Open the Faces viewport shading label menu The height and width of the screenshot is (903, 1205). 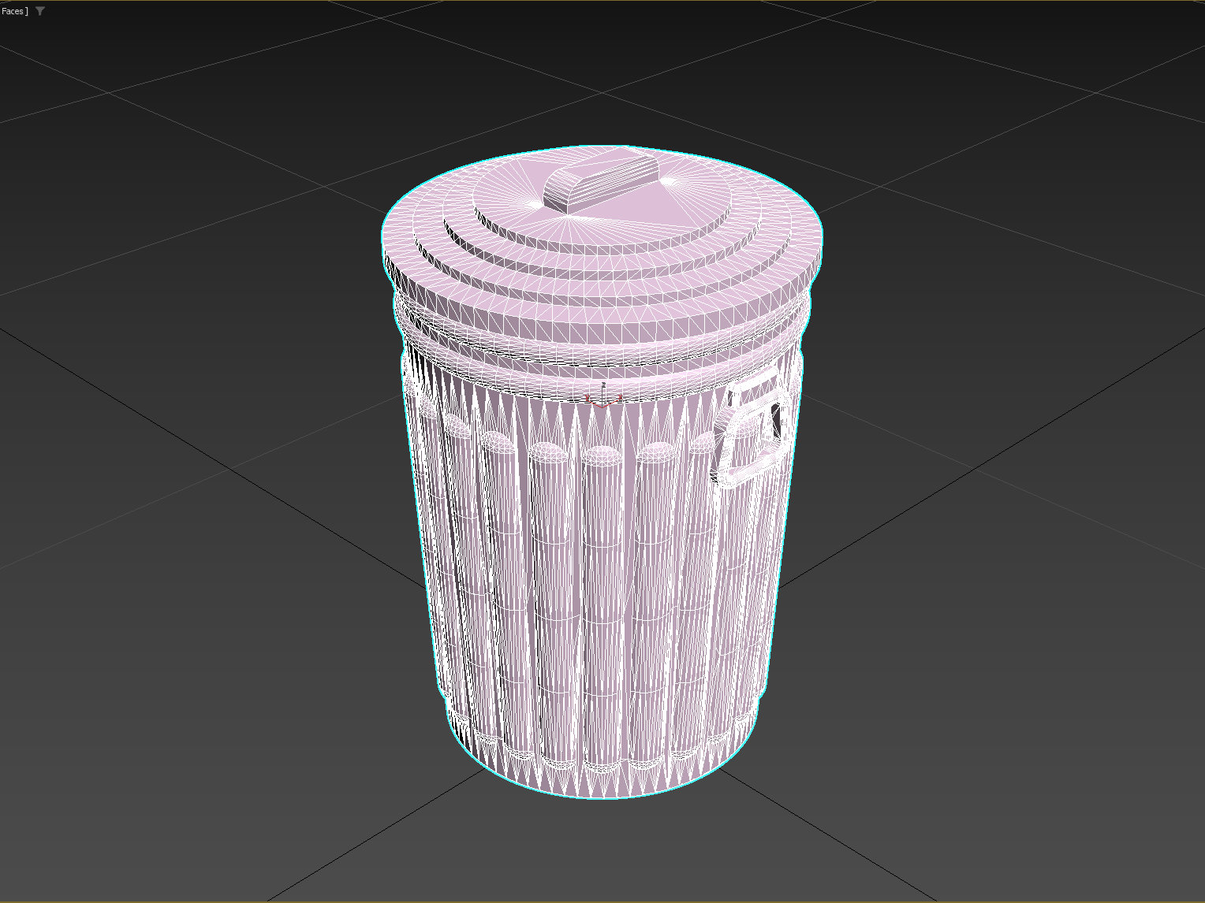click(12, 11)
